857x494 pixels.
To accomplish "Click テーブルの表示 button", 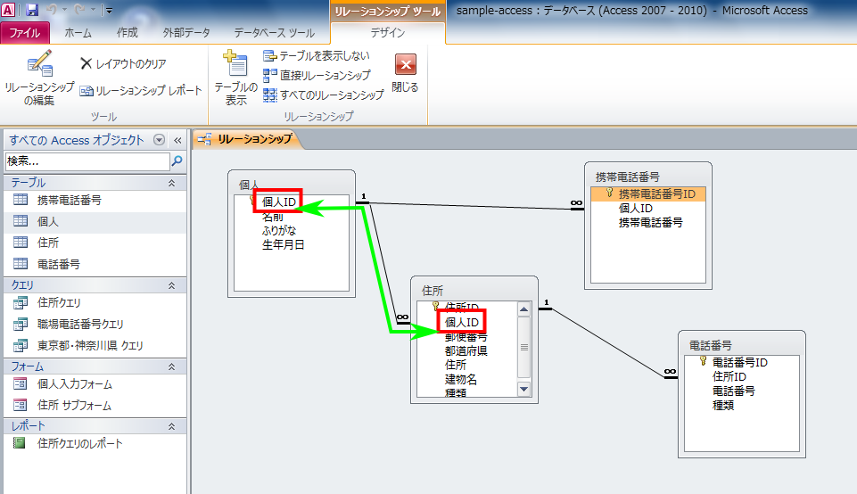I will coord(236,78).
